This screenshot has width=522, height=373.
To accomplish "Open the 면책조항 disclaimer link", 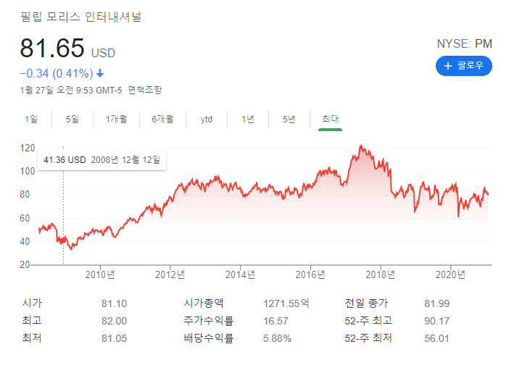I will click(x=145, y=90).
